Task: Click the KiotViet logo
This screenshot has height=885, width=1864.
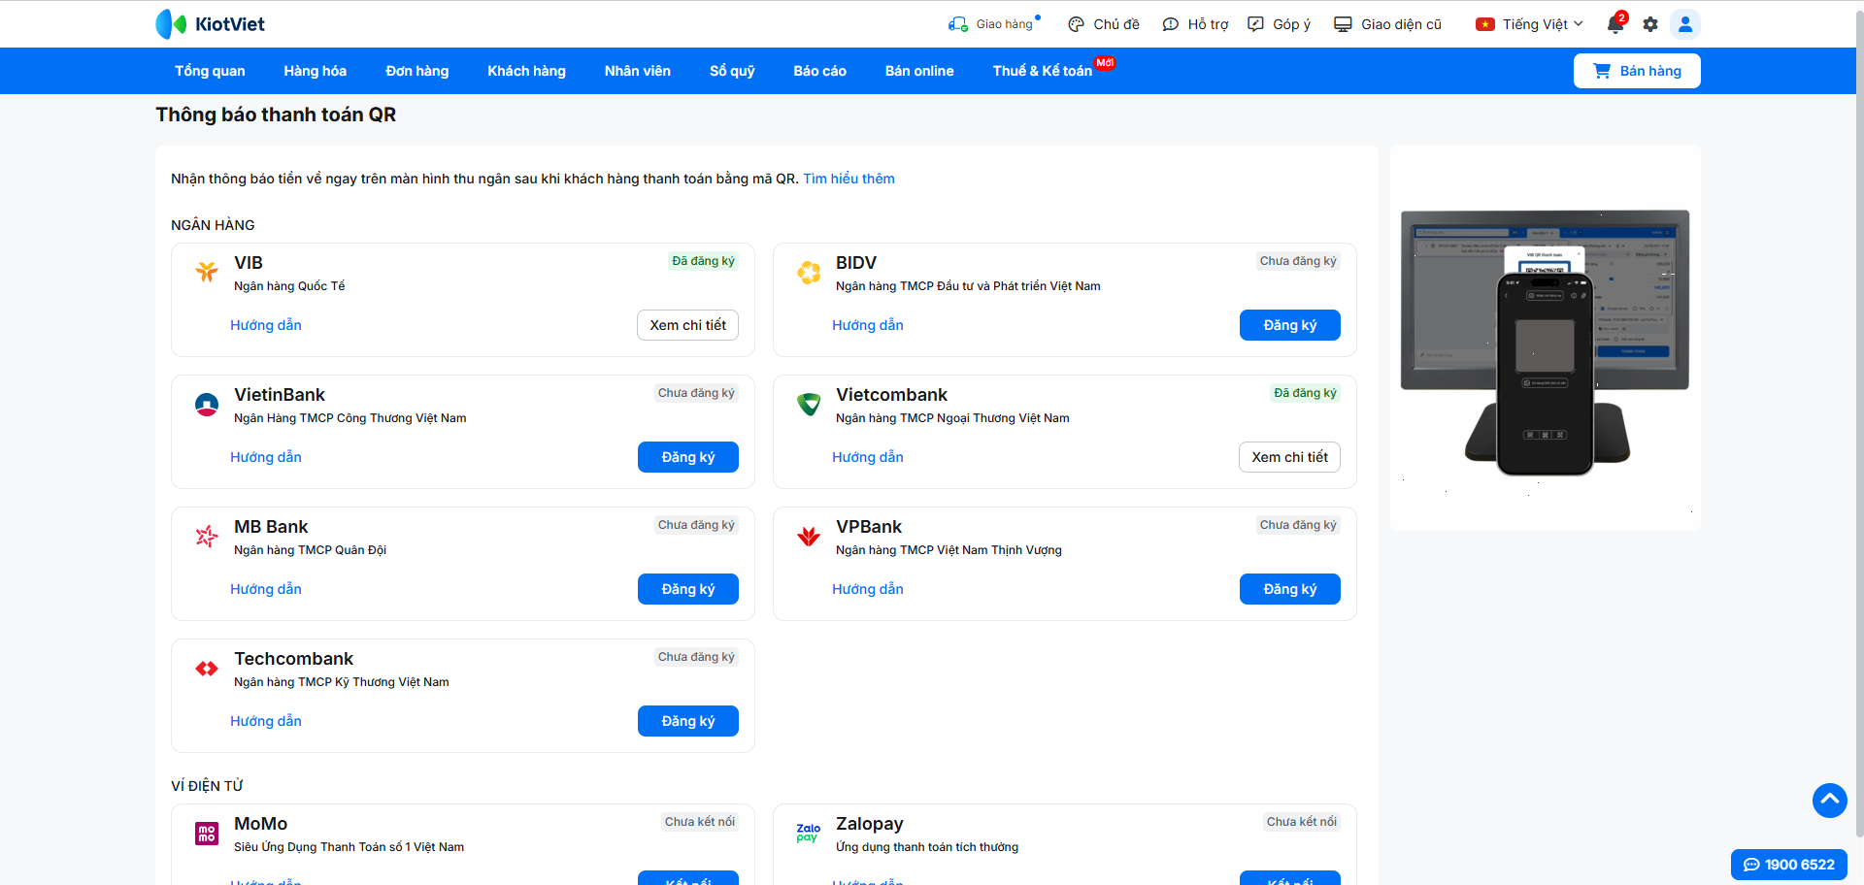Action: [x=210, y=24]
